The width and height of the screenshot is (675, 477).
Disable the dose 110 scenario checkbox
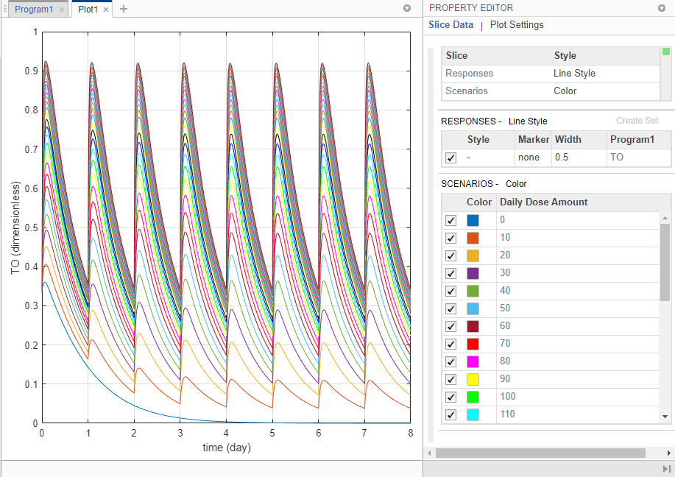click(451, 414)
